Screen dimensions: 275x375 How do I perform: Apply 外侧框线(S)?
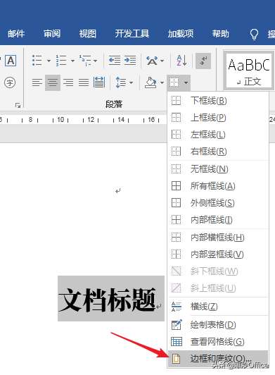218,203
